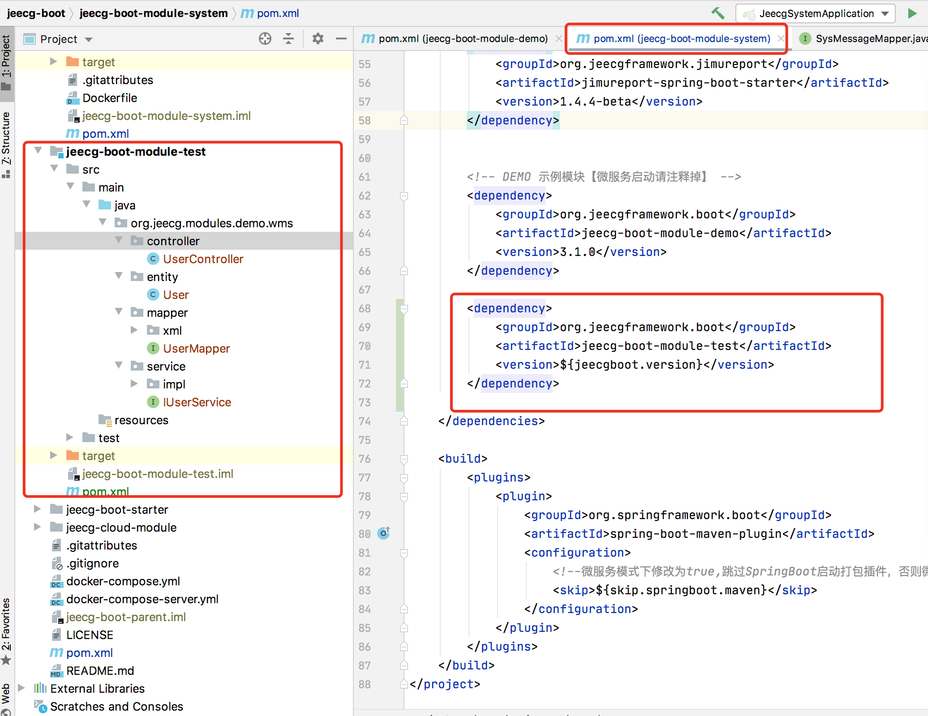Run JeecgSystemApplication with green play button

tap(912, 13)
